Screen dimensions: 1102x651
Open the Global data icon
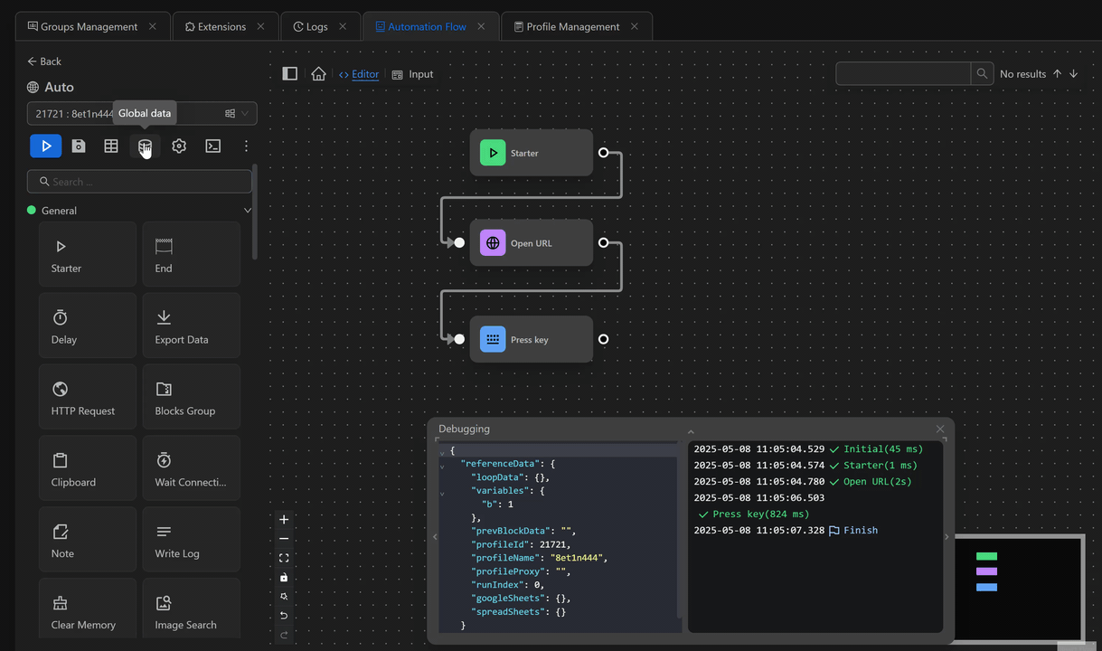pos(145,146)
